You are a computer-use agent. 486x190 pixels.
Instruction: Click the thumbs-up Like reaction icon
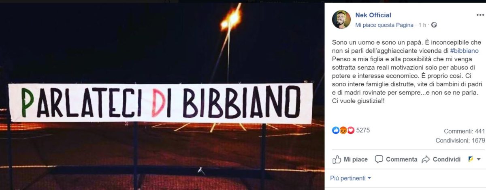(336, 130)
